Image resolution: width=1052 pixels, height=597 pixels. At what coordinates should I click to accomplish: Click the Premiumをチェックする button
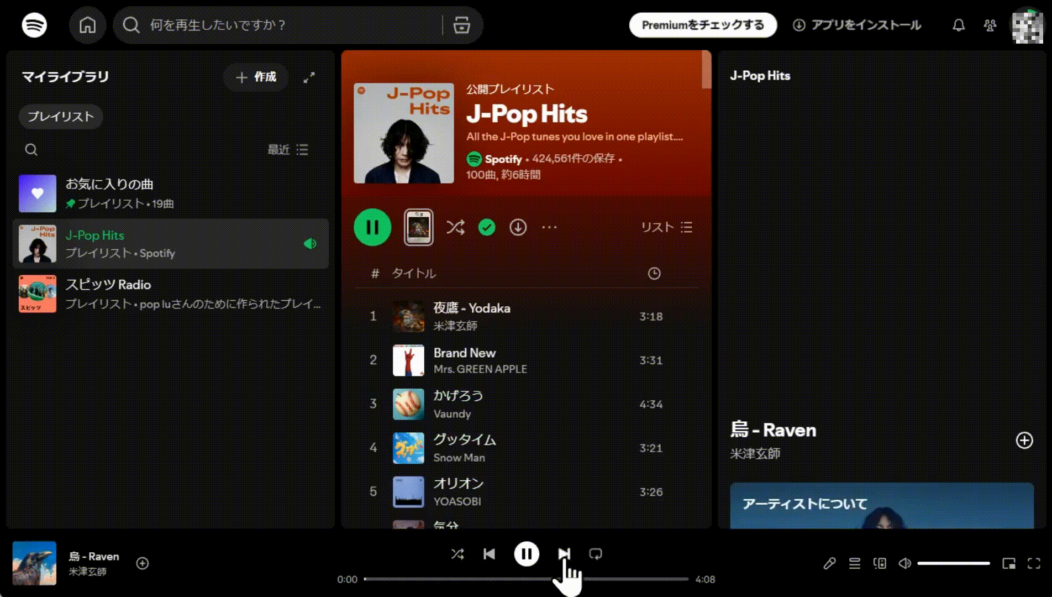tap(703, 25)
